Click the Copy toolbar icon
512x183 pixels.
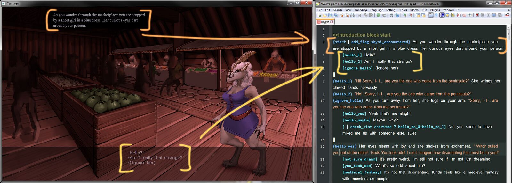tap(365, 15)
